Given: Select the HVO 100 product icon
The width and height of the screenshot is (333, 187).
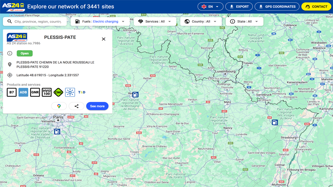Looking at the screenshot, I should [47, 92].
